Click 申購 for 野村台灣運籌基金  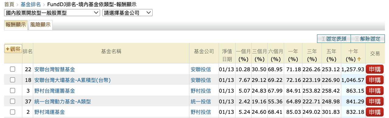click(x=375, y=90)
